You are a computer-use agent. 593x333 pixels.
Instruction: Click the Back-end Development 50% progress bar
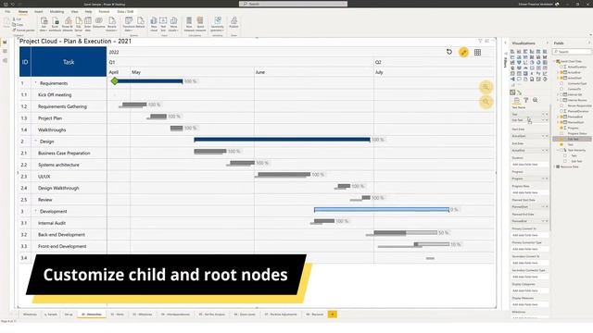pyautogui.click(x=406, y=233)
